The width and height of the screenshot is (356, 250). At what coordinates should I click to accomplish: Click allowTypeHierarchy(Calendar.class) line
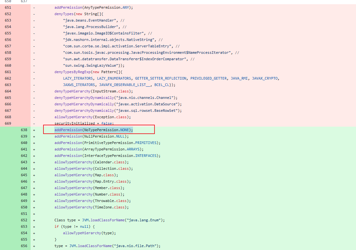coord(91,162)
